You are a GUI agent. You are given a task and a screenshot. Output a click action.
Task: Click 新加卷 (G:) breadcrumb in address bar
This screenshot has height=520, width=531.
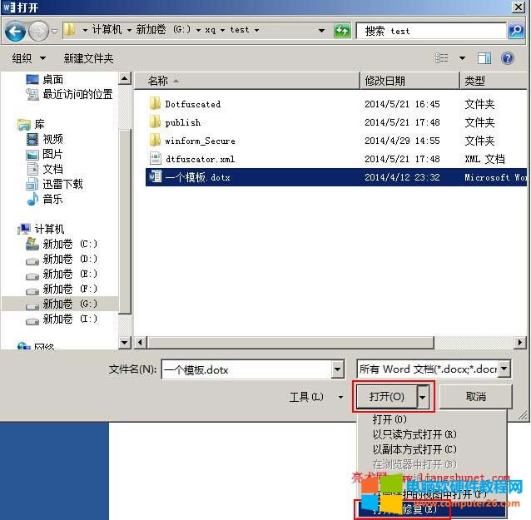pyautogui.click(x=163, y=30)
